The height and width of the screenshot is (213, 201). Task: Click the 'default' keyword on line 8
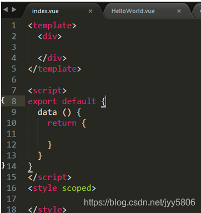tap(79, 101)
